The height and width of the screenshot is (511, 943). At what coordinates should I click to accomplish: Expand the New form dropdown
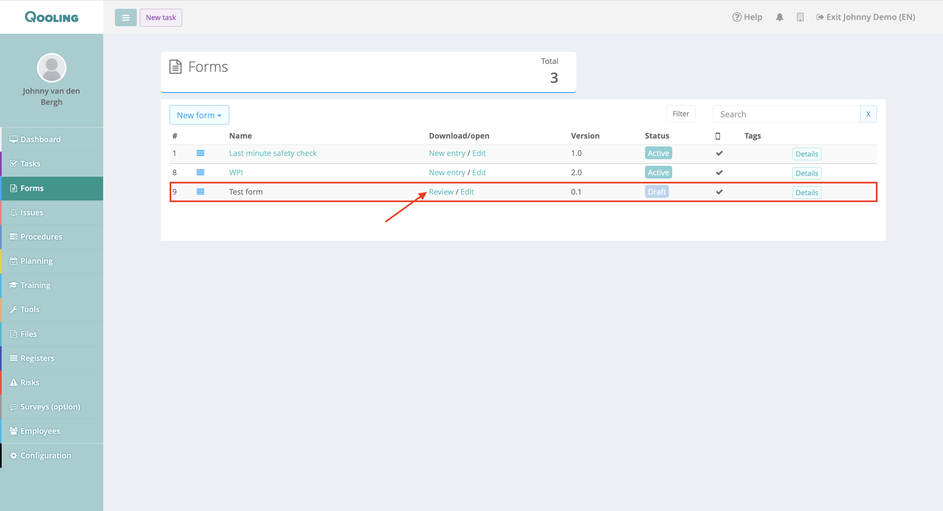pos(199,115)
